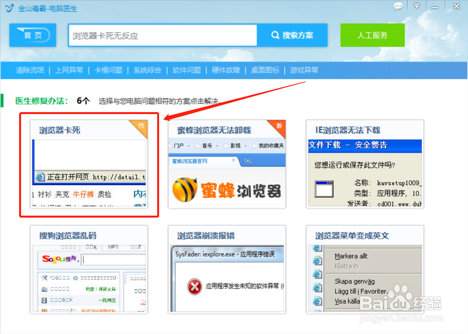468x334 pixels.
Task: Open 人工服务 green button
Action: 372,35
